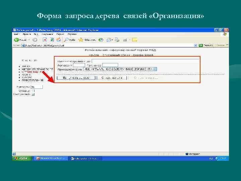241x181 pixels.
Task: Open the Сервис menu
Action: tap(60, 34)
